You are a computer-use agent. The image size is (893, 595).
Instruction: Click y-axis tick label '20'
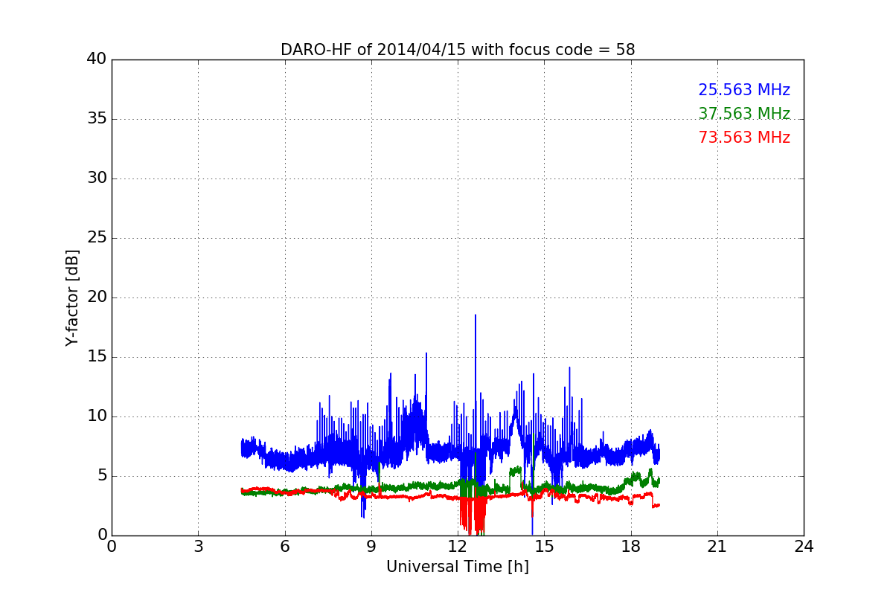97,297
